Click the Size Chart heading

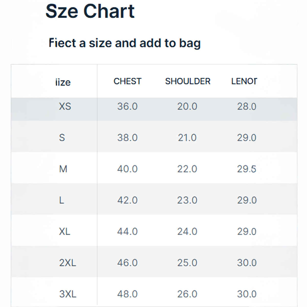tap(90, 11)
